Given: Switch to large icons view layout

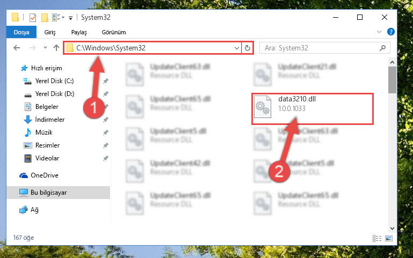Looking at the screenshot, I should pos(389,238).
